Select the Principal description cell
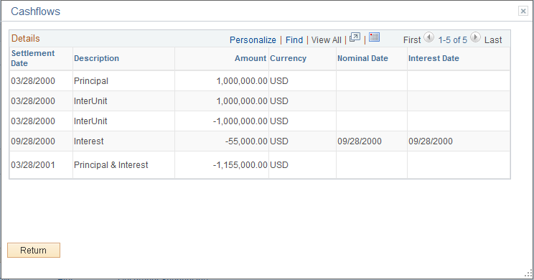The width and height of the screenshot is (534, 280). [x=91, y=81]
